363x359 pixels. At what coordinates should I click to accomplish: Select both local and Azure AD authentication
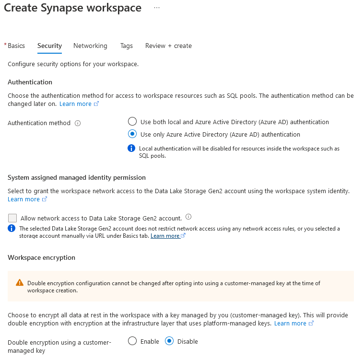[x=132, y=121]
